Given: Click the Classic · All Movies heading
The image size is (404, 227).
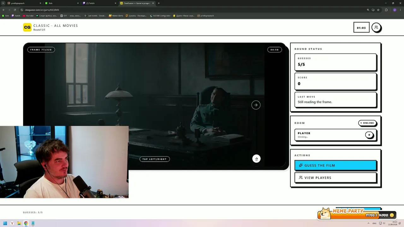Looking at the screenshot, I should (56, 26).
